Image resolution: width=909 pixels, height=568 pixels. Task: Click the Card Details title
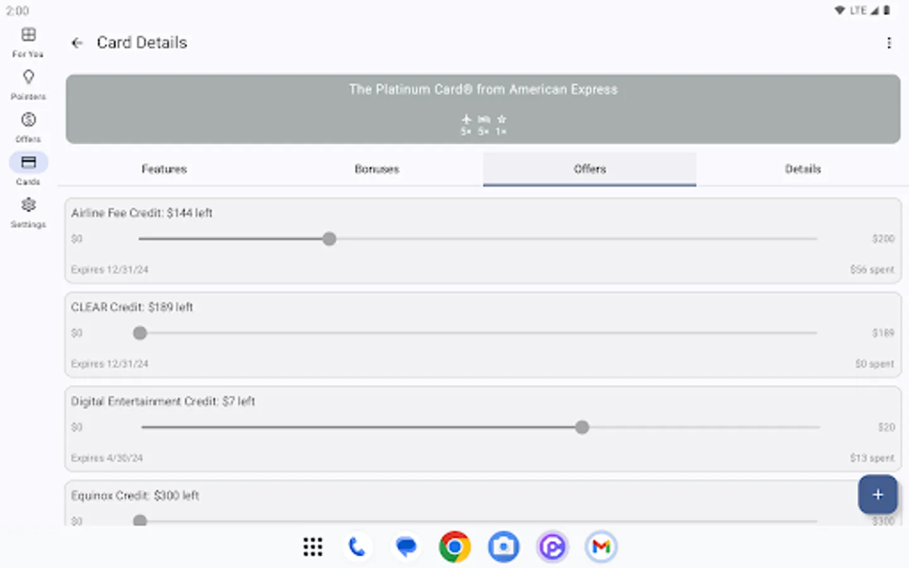pos(142,43)
